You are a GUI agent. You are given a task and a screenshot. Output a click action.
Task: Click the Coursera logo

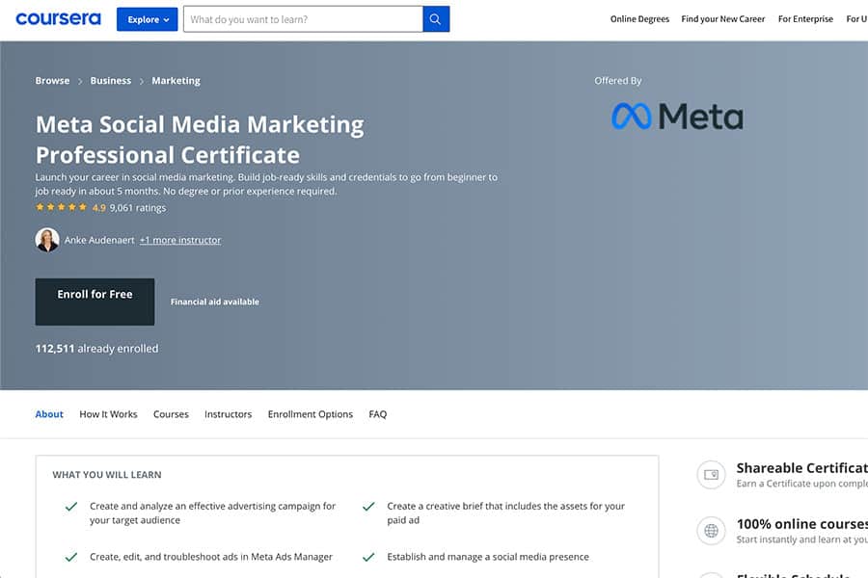coord(58,19)
